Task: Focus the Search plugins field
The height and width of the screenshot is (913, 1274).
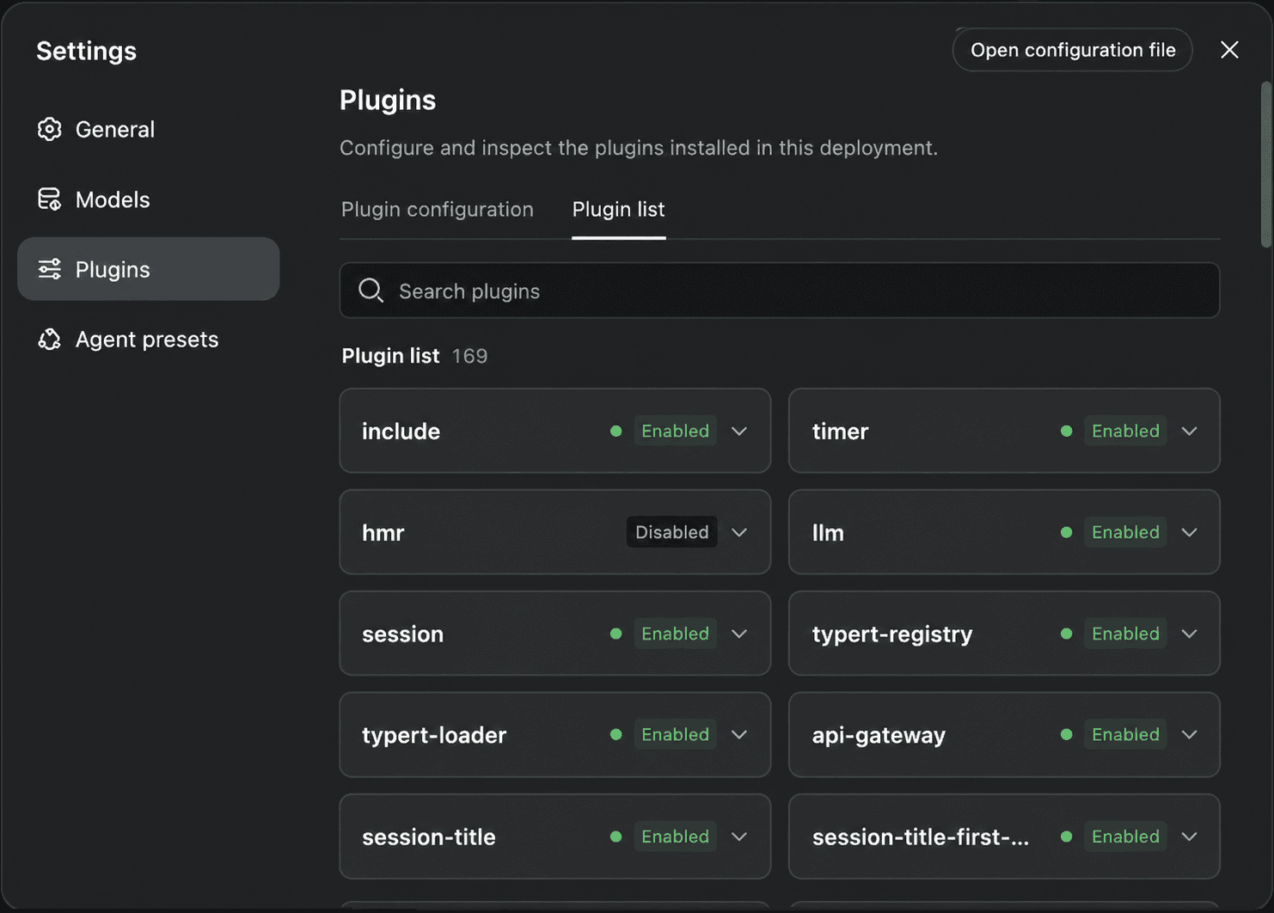Action: tap(780, 291)
